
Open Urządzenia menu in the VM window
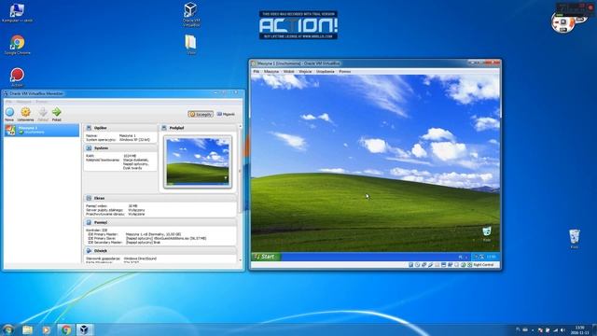[326, 71]
